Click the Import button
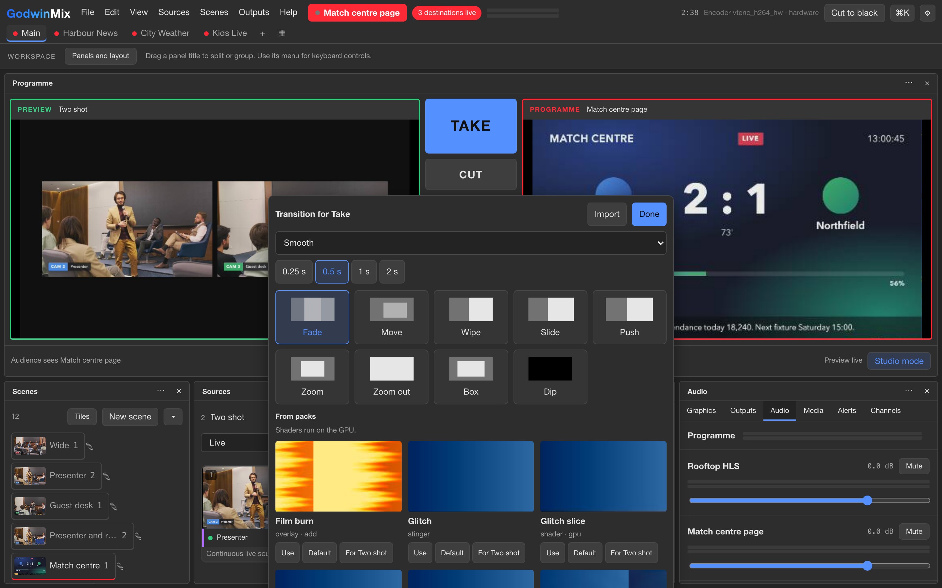The height and width of the screenshot is (588, 942). click(x=606, y=214)
